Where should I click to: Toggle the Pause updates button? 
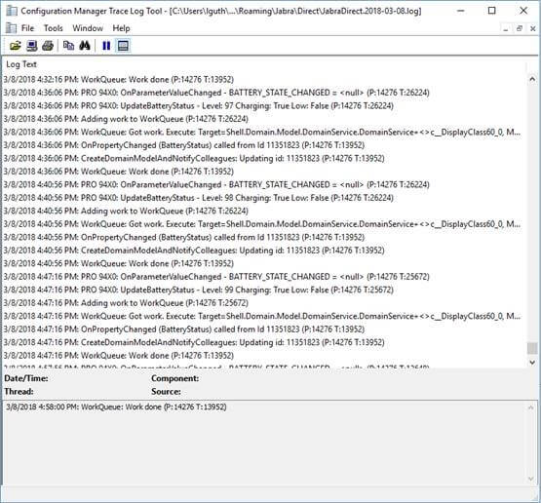(106, 46)
